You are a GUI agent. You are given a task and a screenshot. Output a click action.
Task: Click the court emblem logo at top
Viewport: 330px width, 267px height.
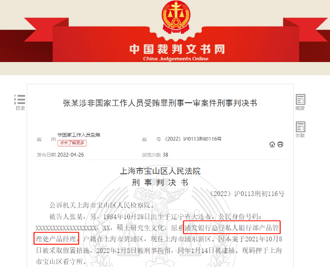[x=176, y=17]
